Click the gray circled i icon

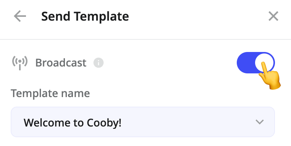click(x=99, y=63)
